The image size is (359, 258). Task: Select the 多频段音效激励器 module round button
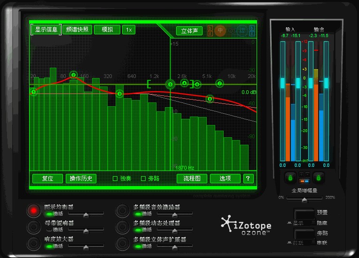(123, 211)
